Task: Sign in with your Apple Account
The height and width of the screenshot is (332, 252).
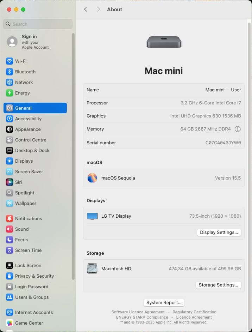Action: (29, 42)
